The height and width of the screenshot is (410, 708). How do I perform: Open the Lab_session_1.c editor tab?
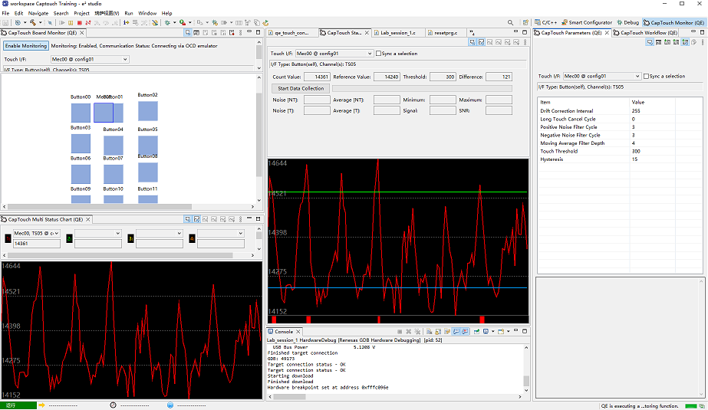(397, 33)
